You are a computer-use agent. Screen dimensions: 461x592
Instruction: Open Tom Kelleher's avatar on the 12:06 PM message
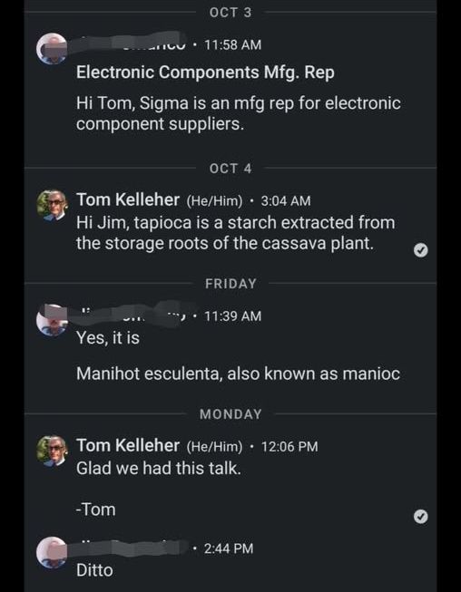tap(52, 451)
